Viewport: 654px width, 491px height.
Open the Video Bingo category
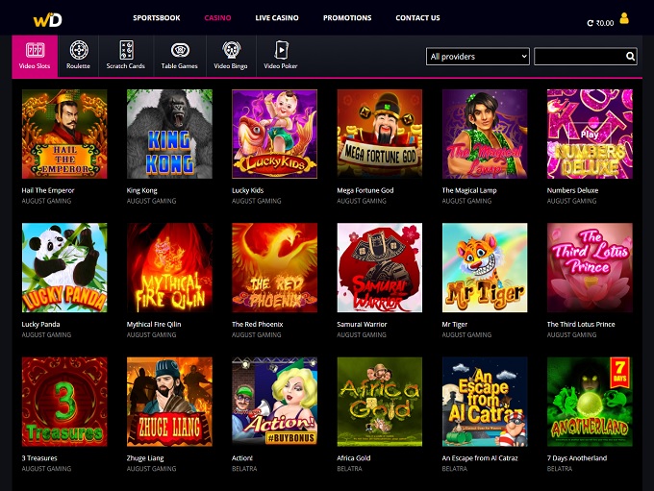(x=231, y=56)
